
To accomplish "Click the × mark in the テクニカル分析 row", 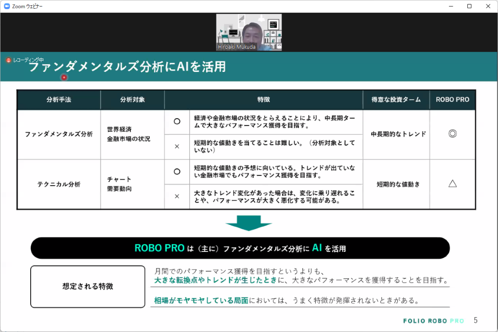I will coord(177,197).
